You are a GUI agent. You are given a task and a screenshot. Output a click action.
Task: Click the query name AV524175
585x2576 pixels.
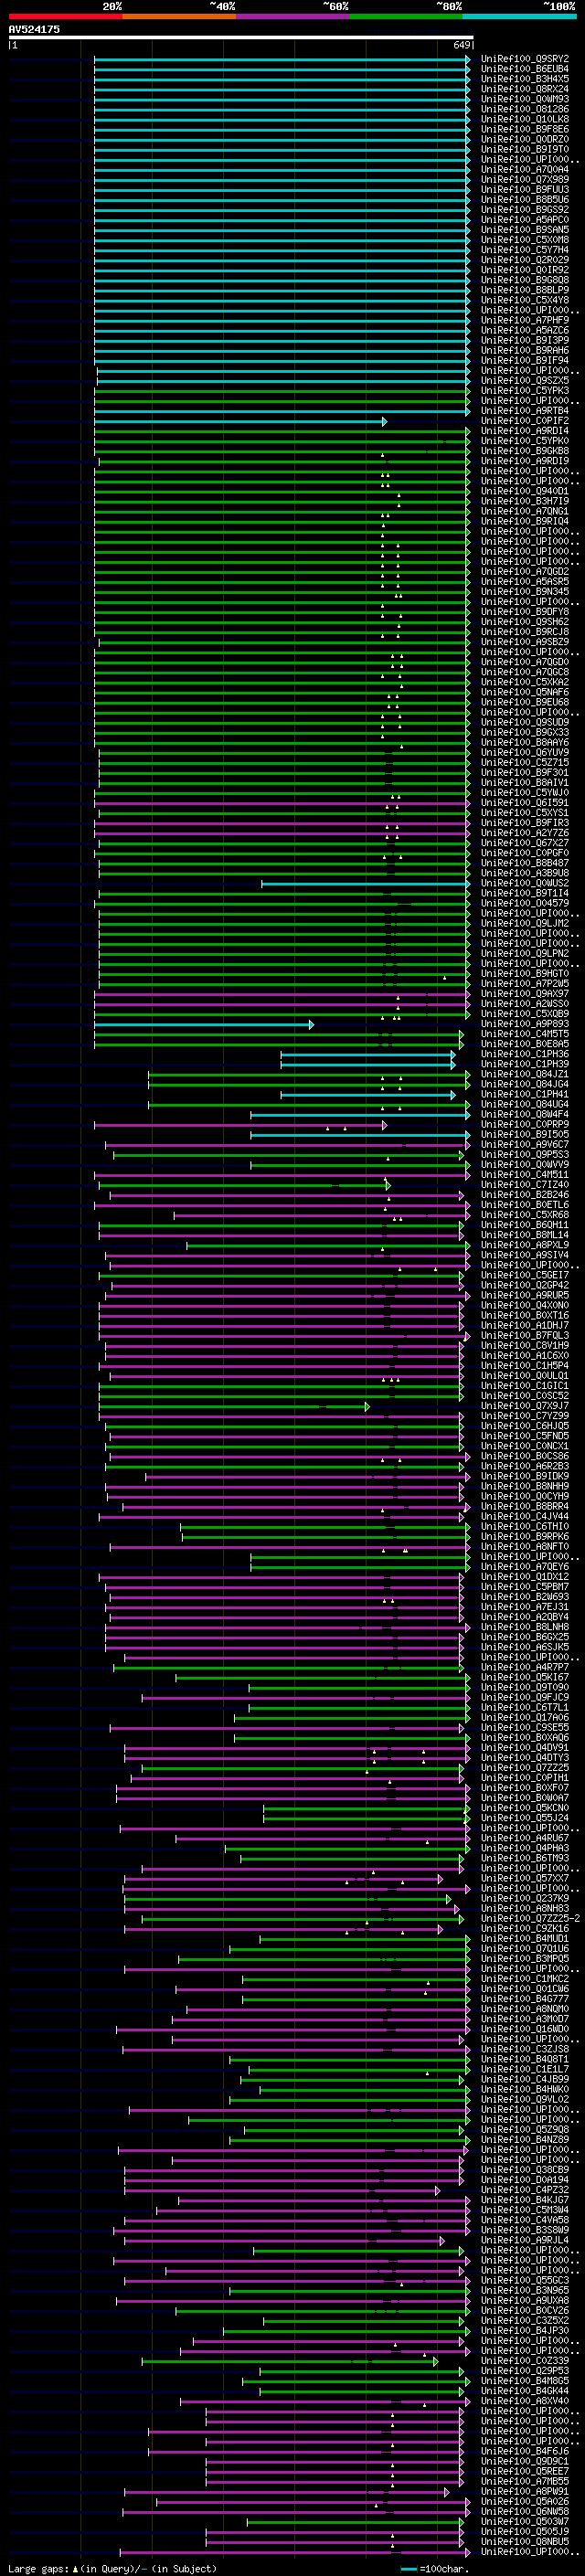(x=34, y=29)
